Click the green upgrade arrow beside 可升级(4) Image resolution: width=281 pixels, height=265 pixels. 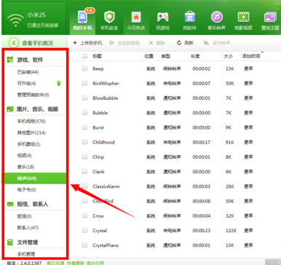pos(59,83)
